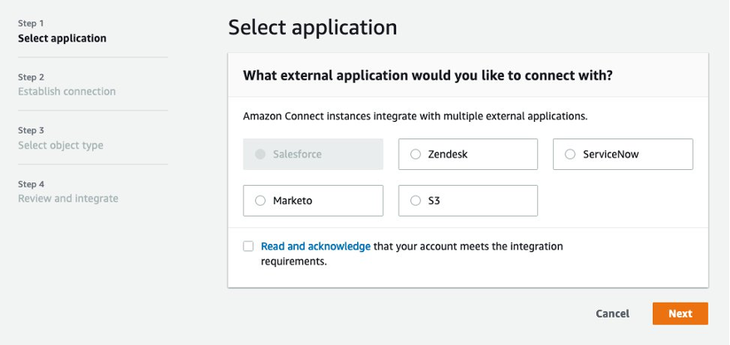Screen dimensions: 730x345
Task: Pick the S3 application option
Action: 416,201
